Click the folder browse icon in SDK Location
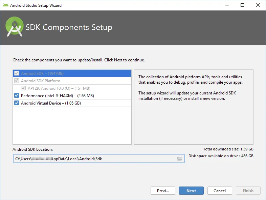Image resolution: width=266 pixels, height=200 pixels. pos(180,159)
